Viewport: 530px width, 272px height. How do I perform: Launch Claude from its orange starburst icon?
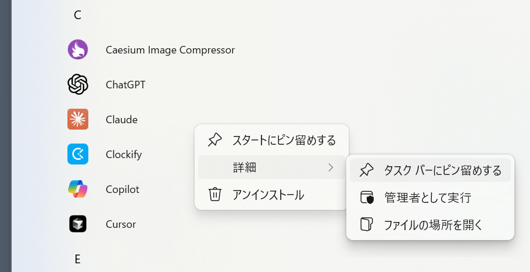[77, 120]
